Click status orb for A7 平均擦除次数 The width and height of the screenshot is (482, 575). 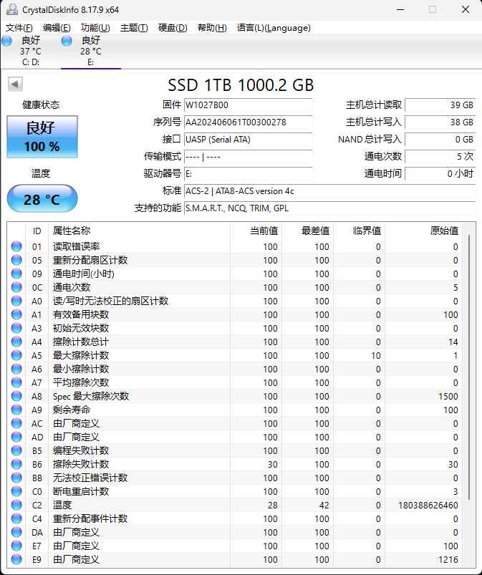(16, 382)
